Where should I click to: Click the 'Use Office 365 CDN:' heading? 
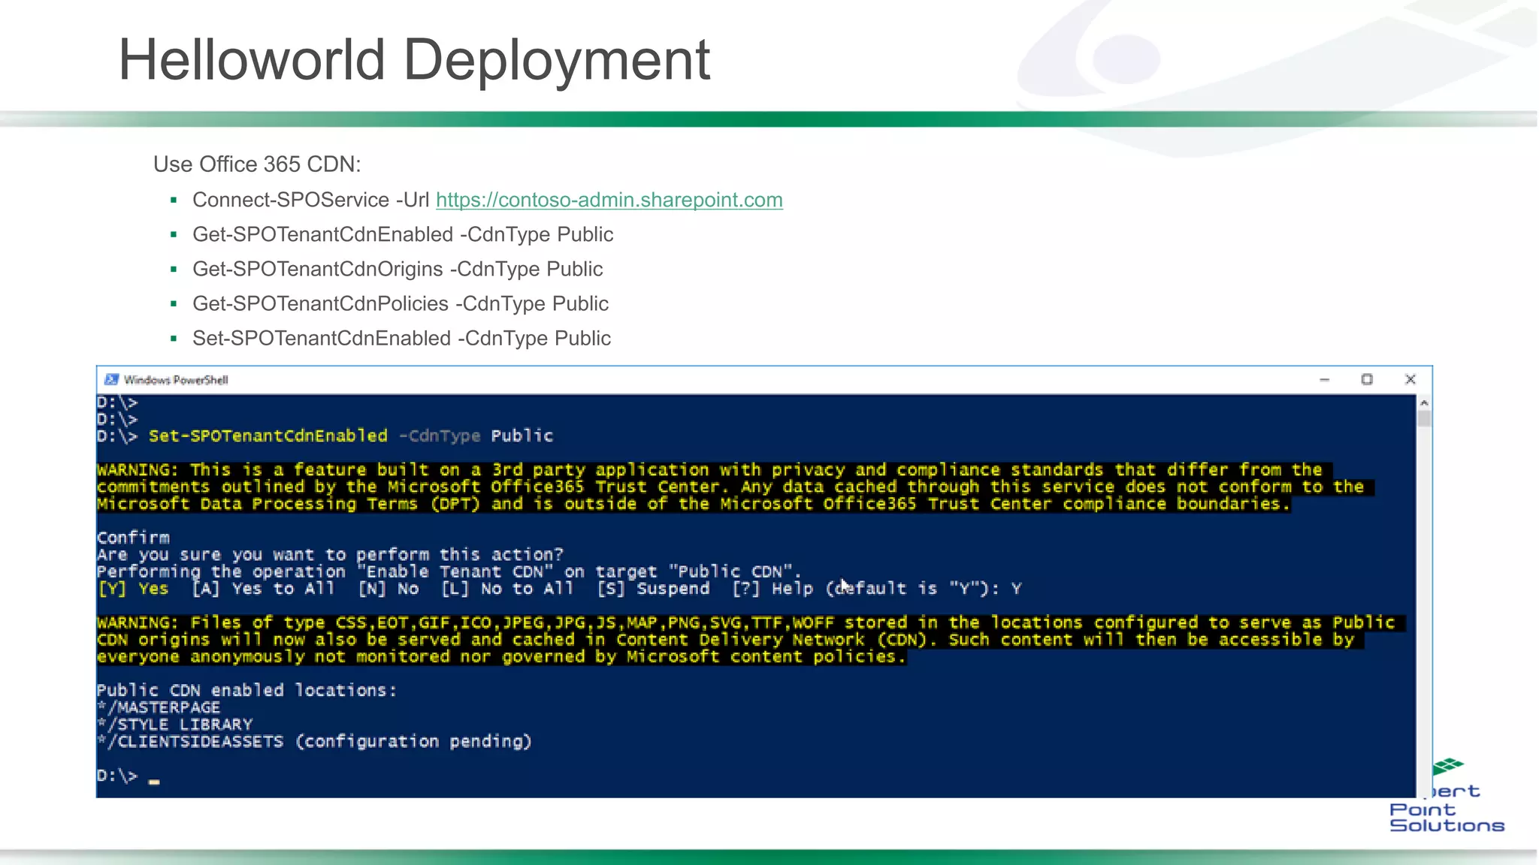tap(257, 164)
